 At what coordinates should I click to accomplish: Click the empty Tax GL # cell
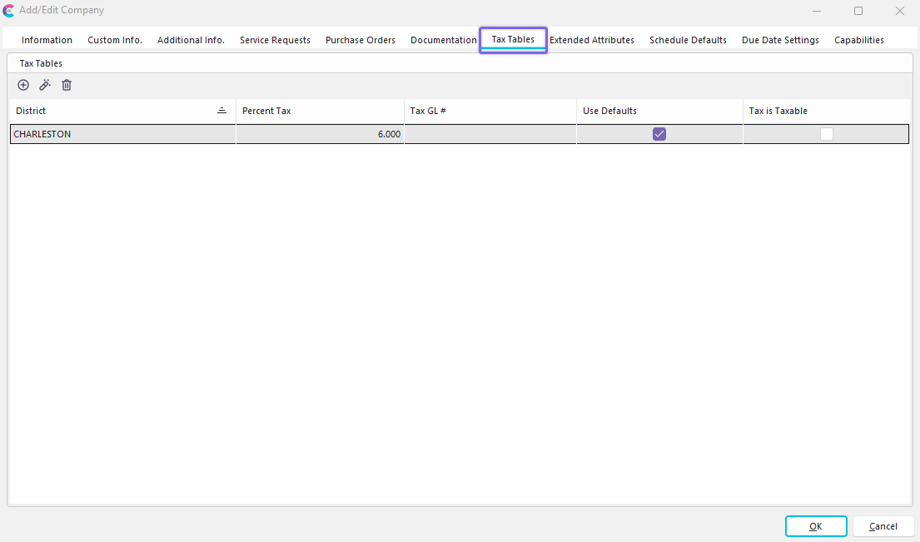(x=490, y=134)
